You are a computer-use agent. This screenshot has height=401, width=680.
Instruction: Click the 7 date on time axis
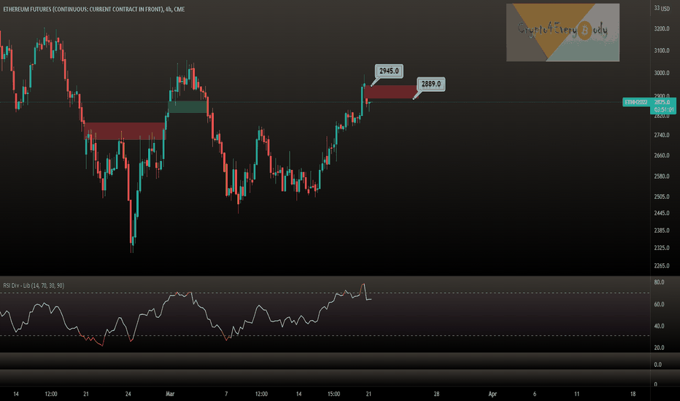point(226,394)
